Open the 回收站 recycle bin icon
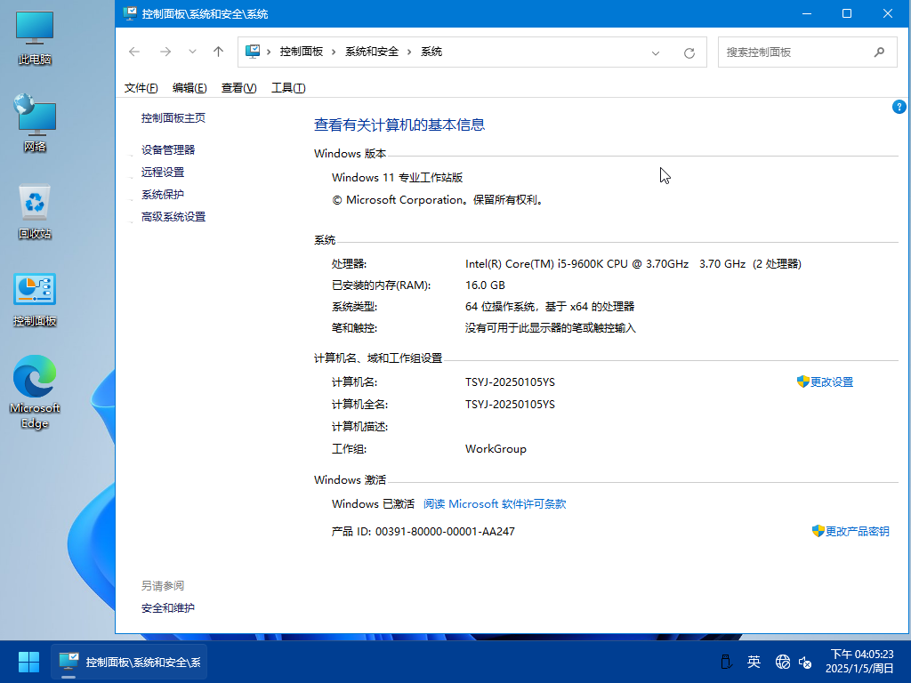This screenshot has height=683, width=911. [35, 212]
